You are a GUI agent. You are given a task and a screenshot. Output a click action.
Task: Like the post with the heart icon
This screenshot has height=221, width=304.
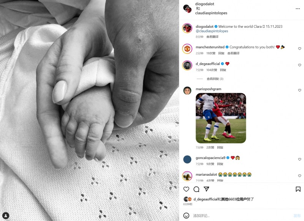tap(186, 189)
